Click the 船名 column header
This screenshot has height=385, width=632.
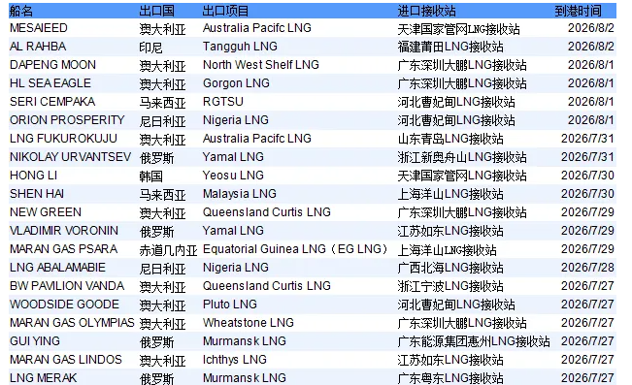[x=21, y=11]
